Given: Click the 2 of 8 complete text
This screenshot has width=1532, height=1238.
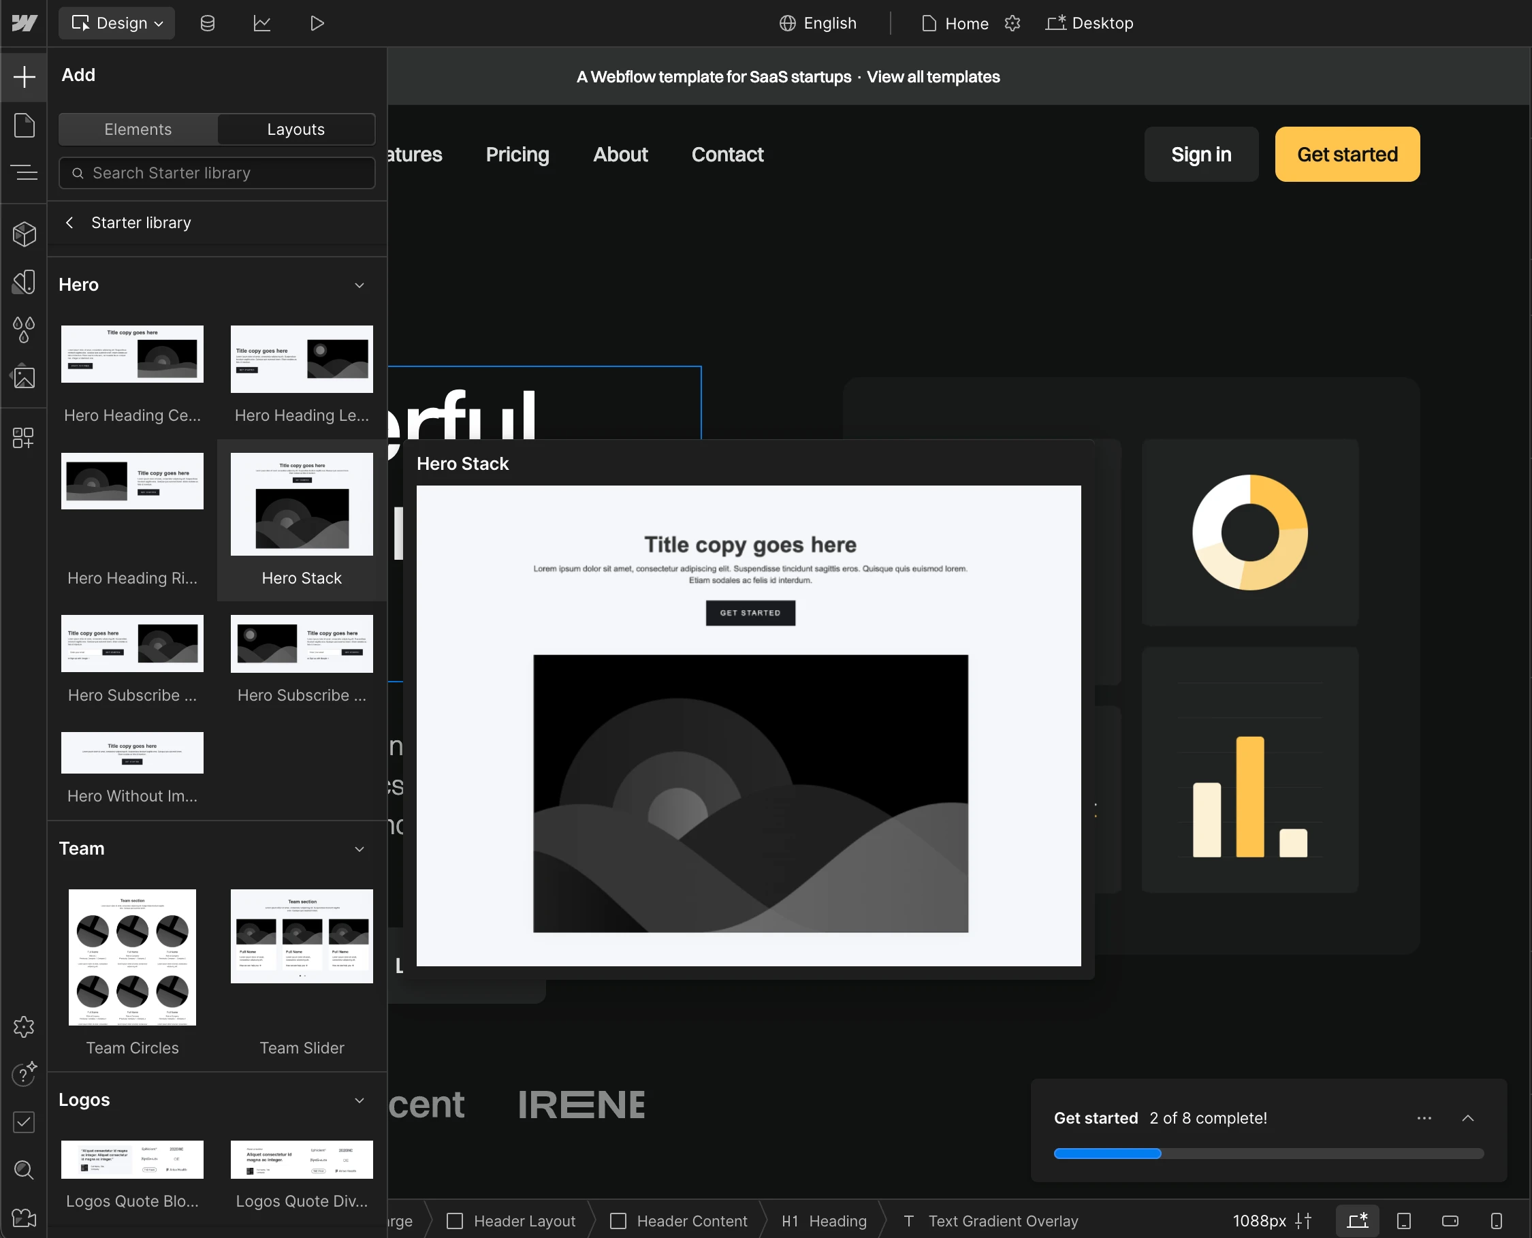Looking at the screenshot, I should click(x=1209, y=1118).
